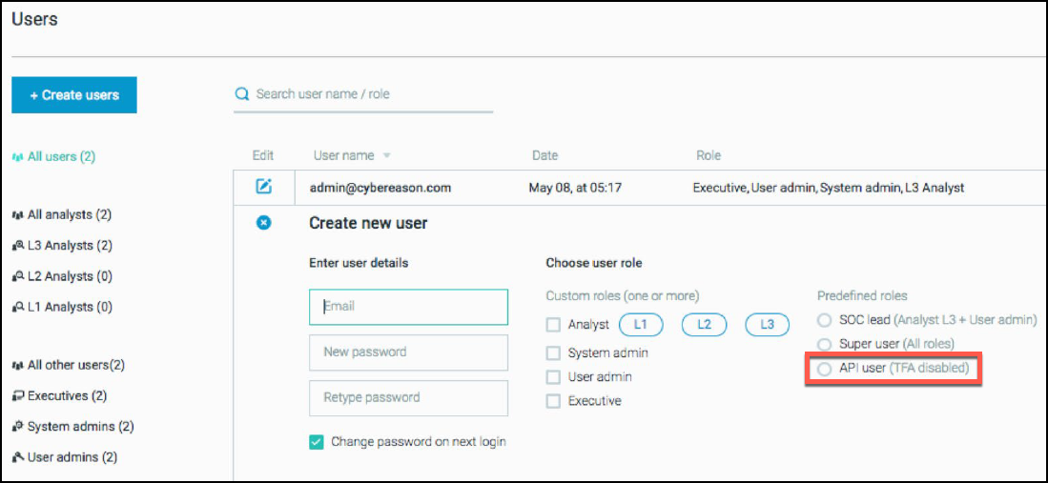Select the API user radio button
This screenshot has height=483, width=1048.
click(x=824, y=369)
